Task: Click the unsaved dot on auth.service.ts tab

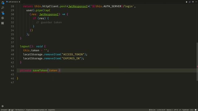Action: [19, 2]
